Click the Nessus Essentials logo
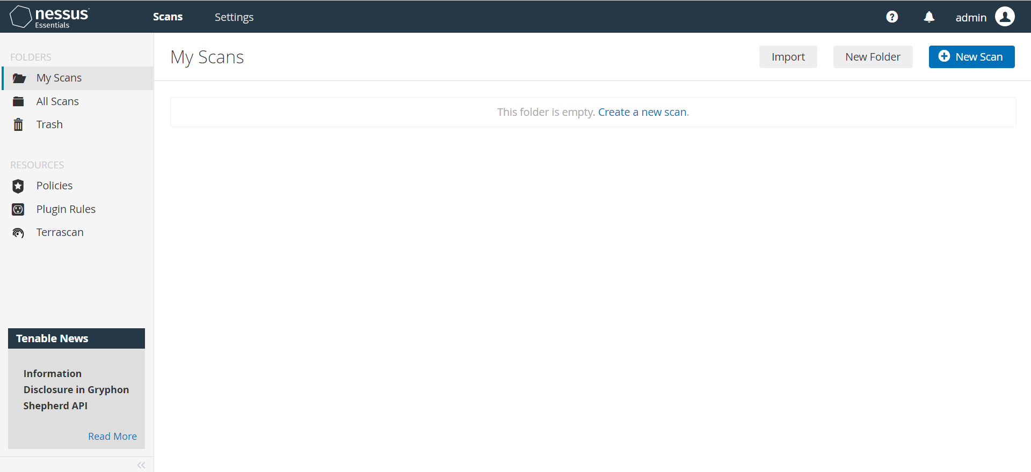1031x472 pixels. click(x=49, y=17)
